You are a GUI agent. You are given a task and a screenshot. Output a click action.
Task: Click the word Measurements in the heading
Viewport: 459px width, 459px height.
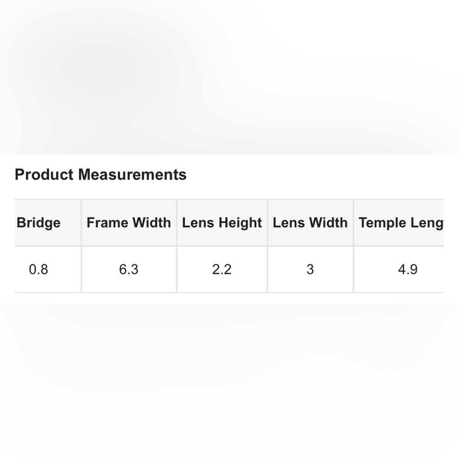point(132,175)
